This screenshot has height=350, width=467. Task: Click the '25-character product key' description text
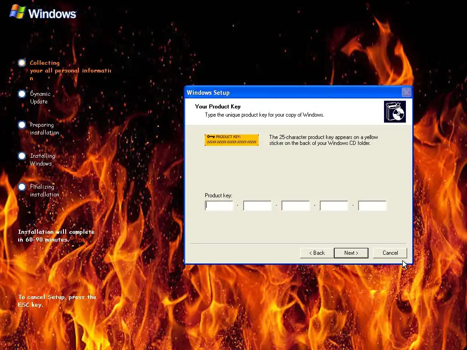tap(323, 140)
